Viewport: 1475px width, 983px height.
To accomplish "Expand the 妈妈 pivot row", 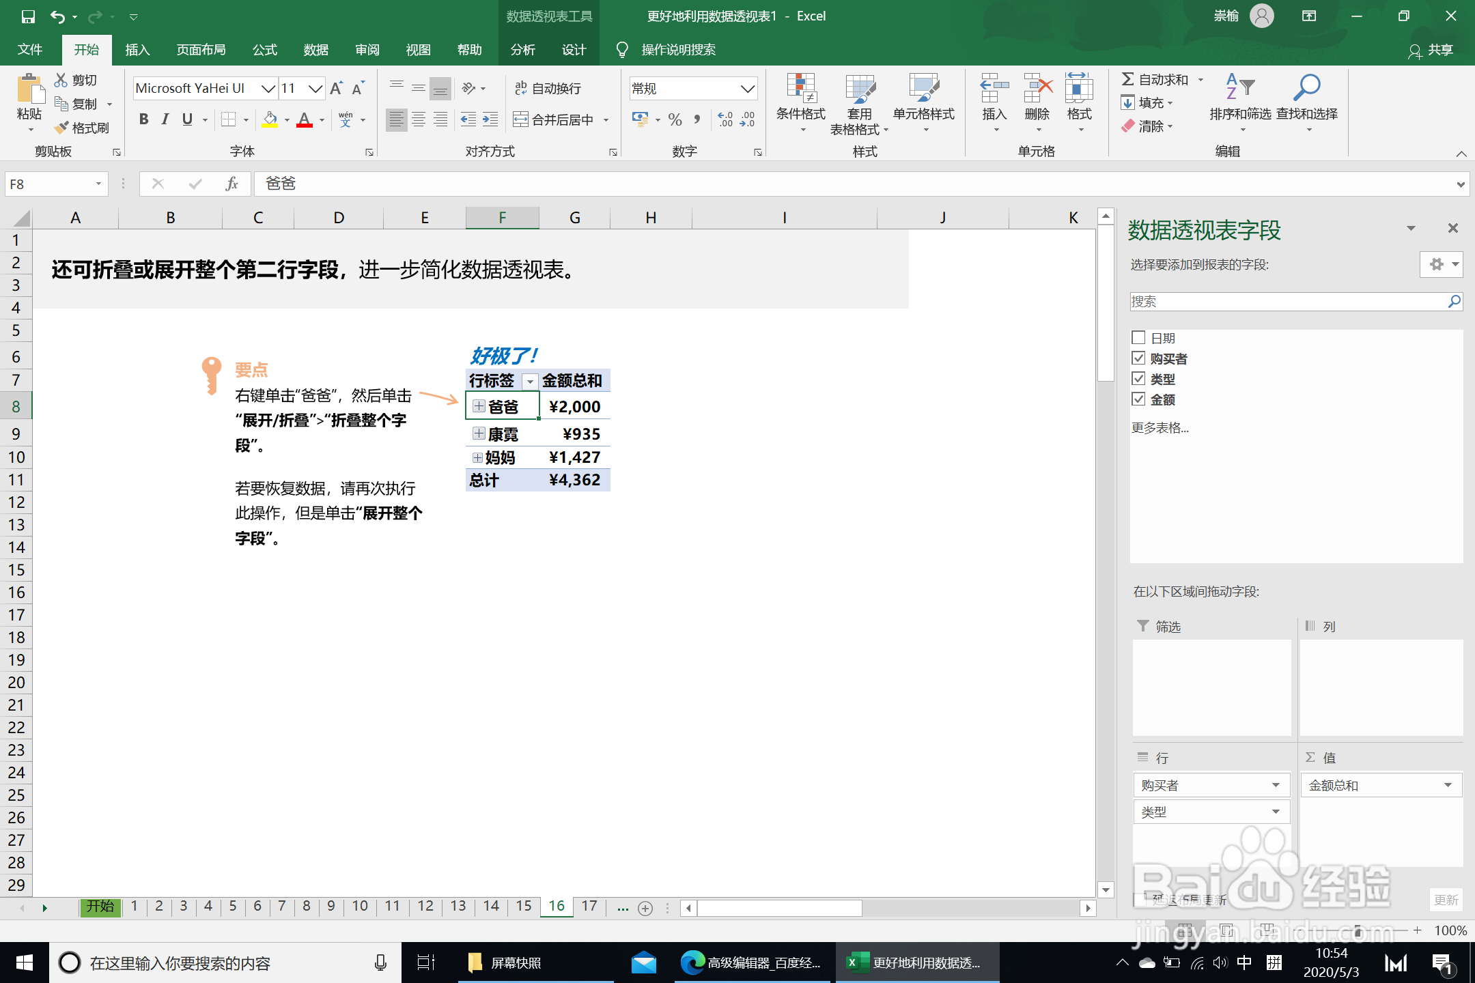I will (x=477, y=457).
